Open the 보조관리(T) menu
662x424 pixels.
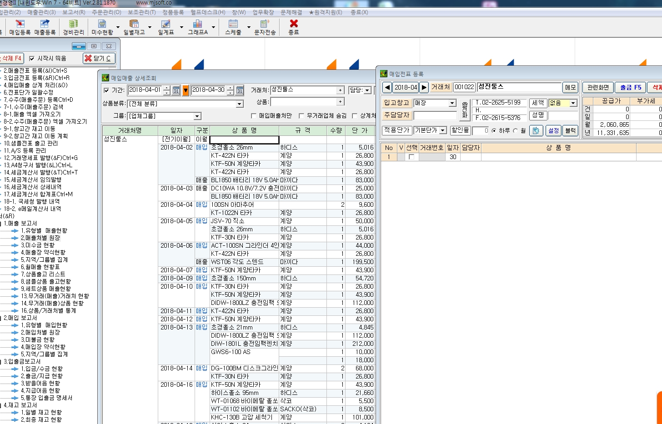tap(142, 12)
